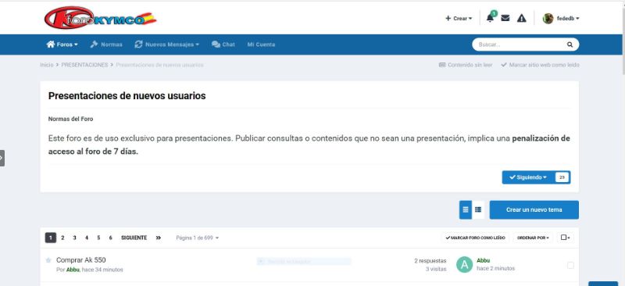Click the followers count 29
Screen dimensions: 625x286
pos(562,177)
